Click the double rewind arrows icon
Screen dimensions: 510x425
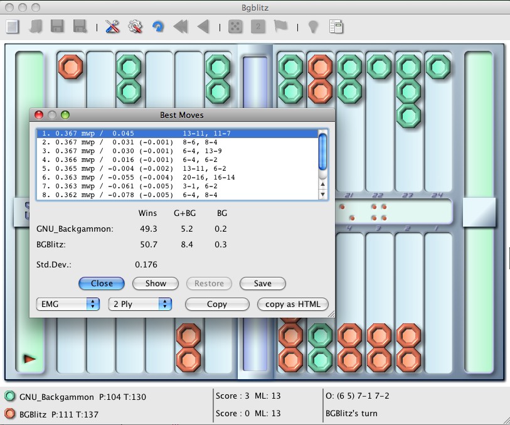point(181,26)
